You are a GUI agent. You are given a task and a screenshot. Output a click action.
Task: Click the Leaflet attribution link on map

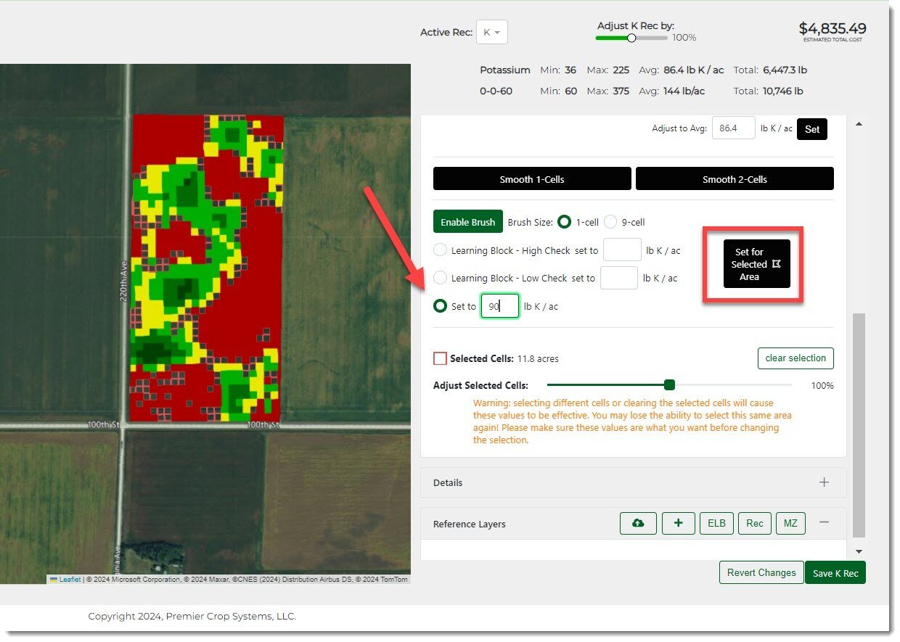70,580
